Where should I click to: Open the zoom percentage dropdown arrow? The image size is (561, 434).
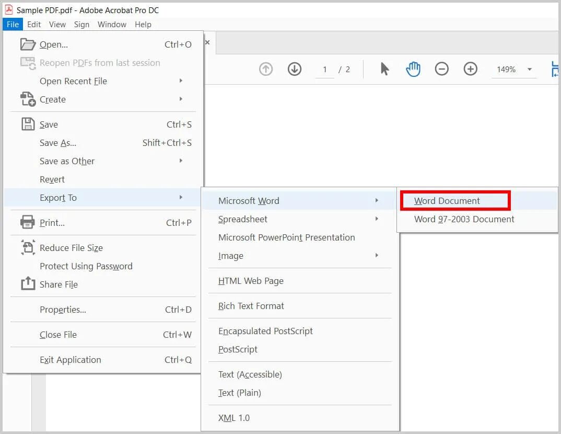(x=530, y=70)
